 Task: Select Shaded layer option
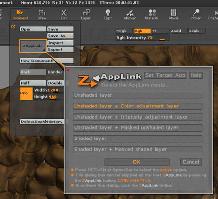point(138,138)
